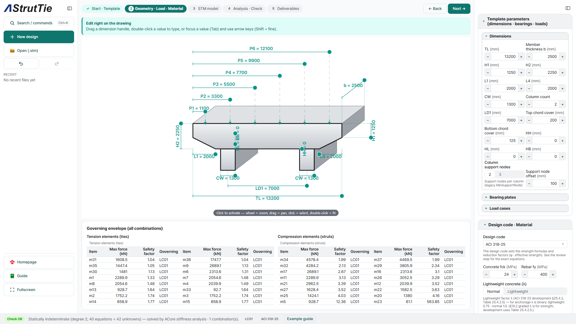Select Normal concrete option
Viewport: 576px width, 324px height.
pos(493,292)
